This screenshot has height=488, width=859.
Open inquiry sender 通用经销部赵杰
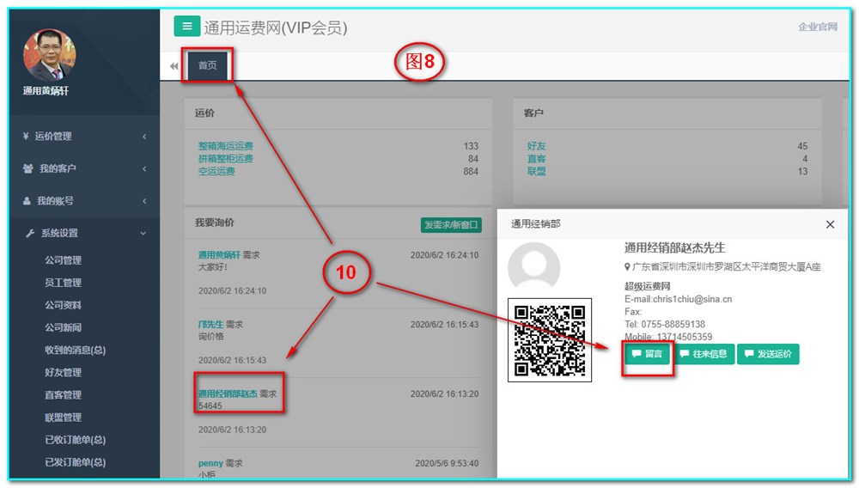tap(228, 393)
